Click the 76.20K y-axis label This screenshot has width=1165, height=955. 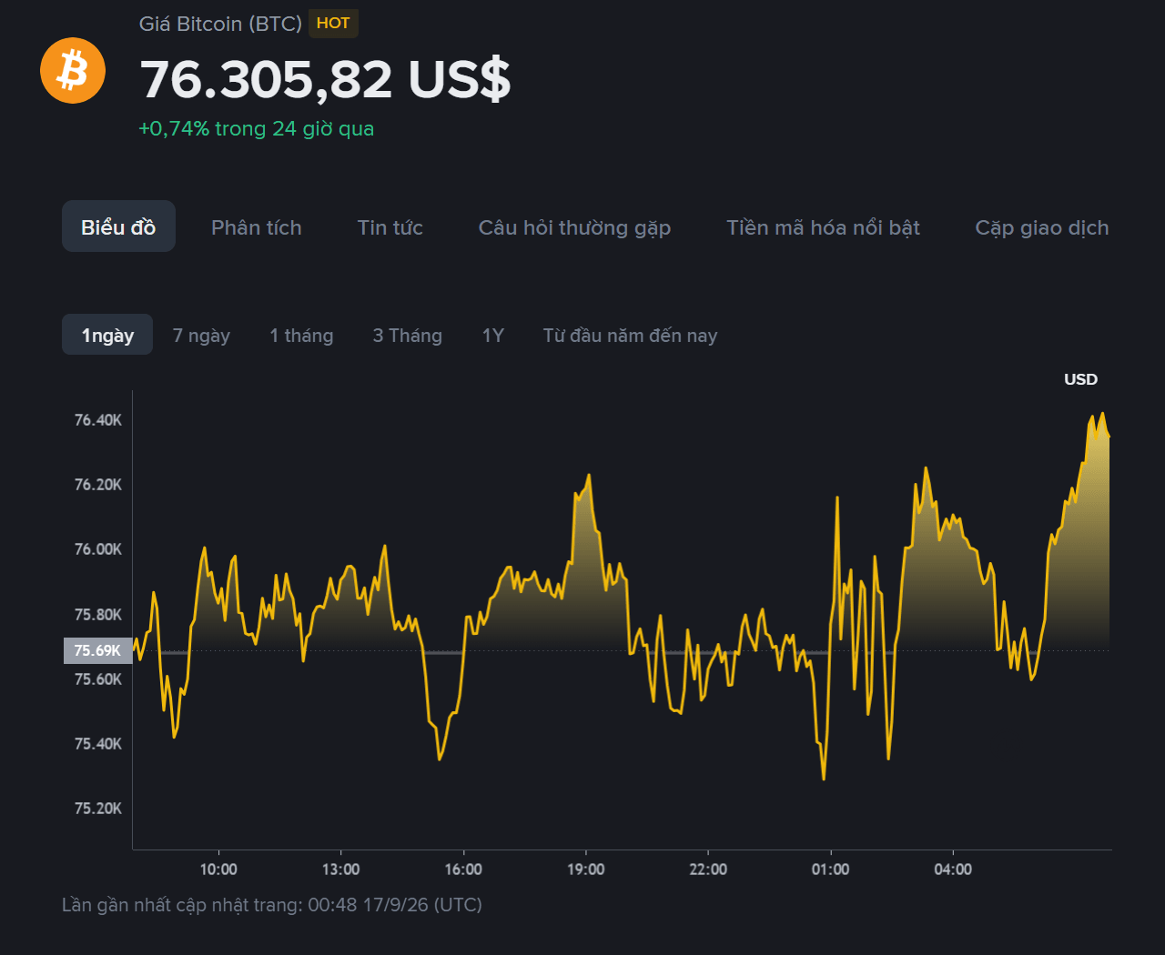point(97,484)
